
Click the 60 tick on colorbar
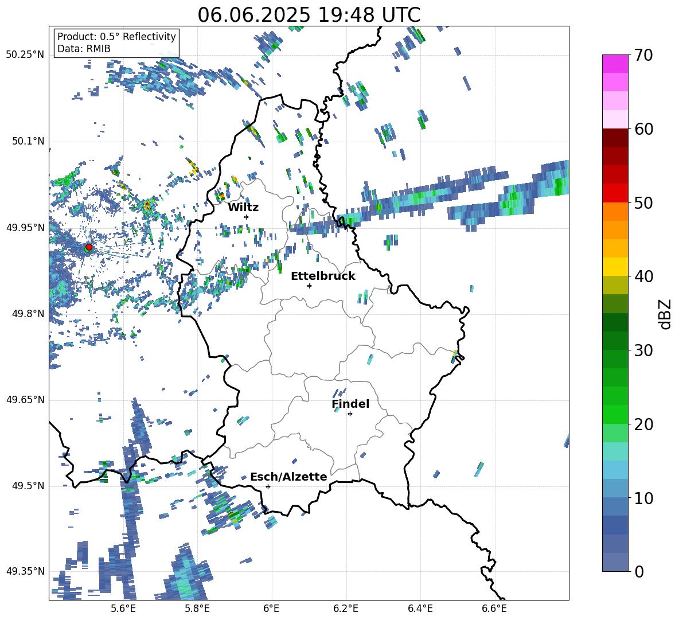(x=644, y=129)
